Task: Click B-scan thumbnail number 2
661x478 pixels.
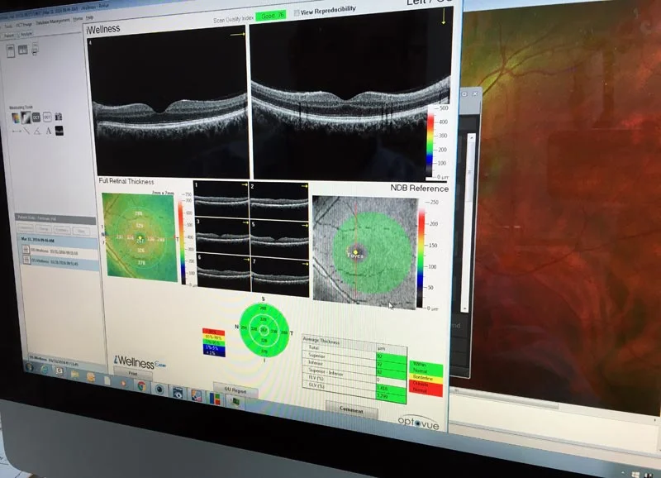Action: pyautogui.click(x=279, y=201)
